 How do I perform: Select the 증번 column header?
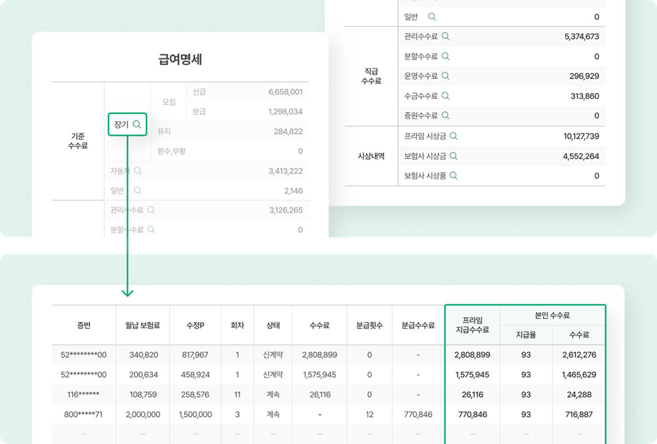84,325
